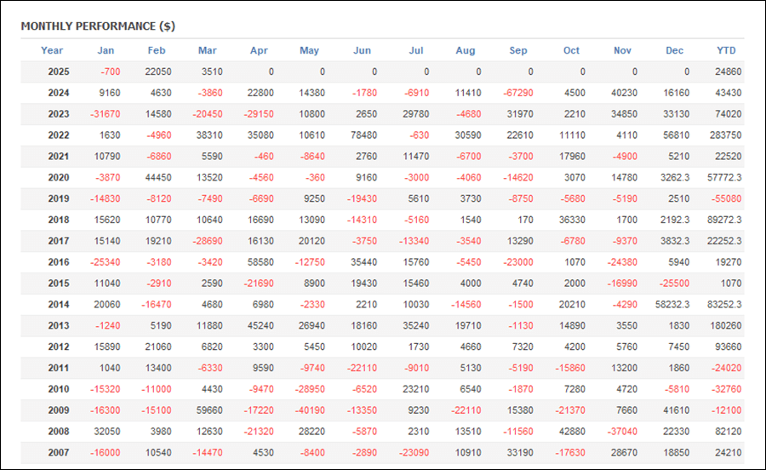The image size is (766, 470).
Task: Click the Apr column header
Action: tap(259, 50)
